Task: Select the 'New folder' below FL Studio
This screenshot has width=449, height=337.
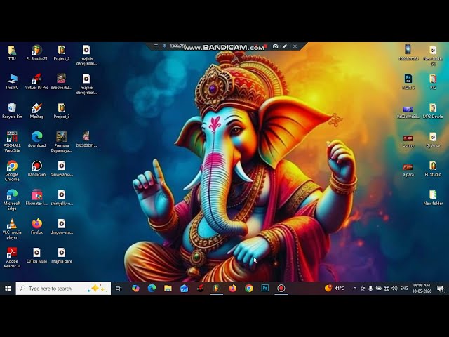Action: click(x=433, y=198)
